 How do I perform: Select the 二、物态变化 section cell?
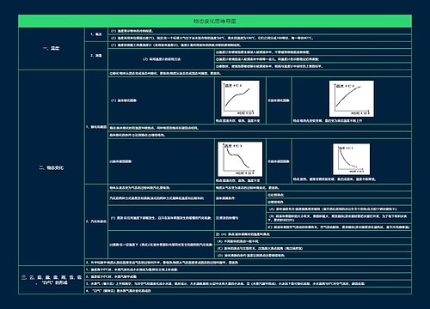click(52, 167)
